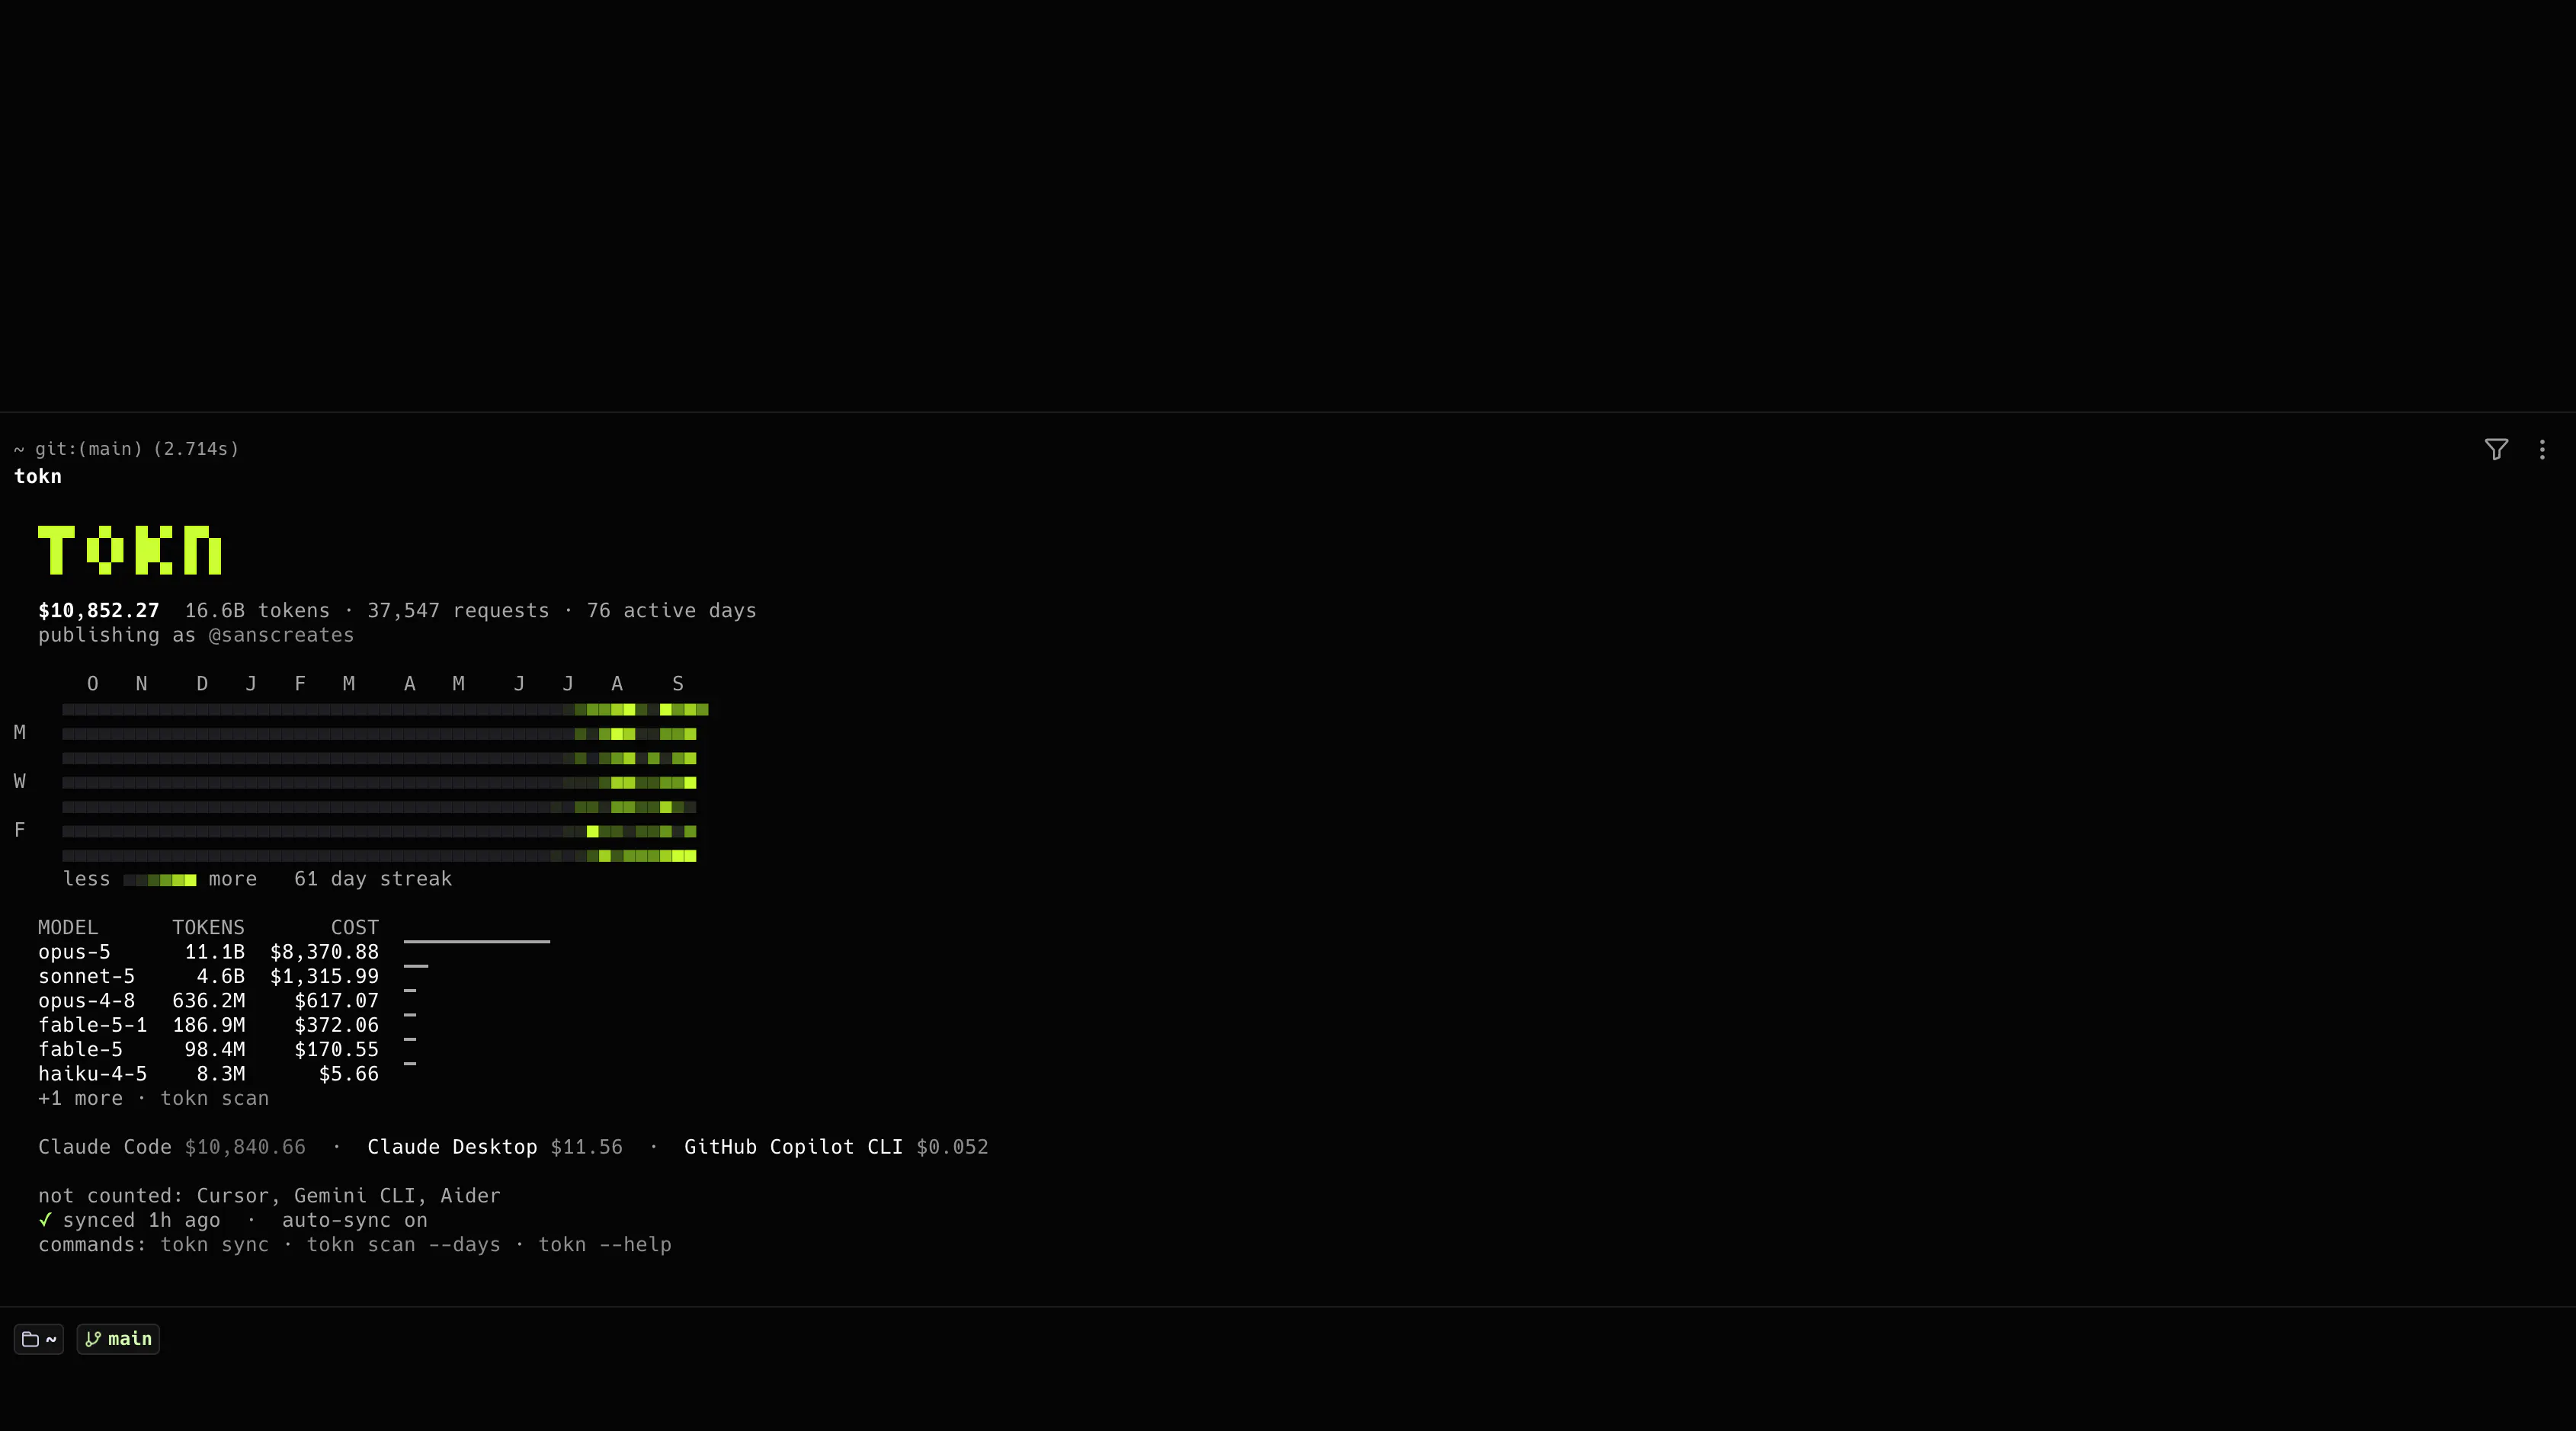Select the '61 day streak' text
2576x1431 pixels.
[x=373, y=879]
